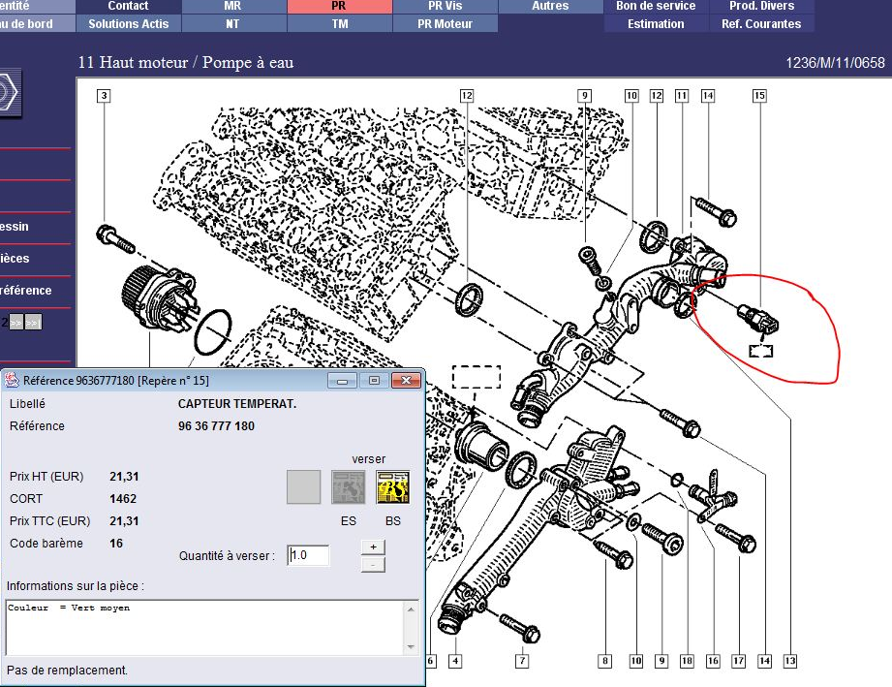Screen dimensions: 892x687
Task: Open Ref. Courantes
Action: coord(761,23)
